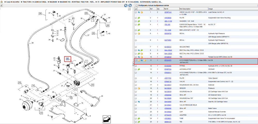Open previous diagram with left arrow button
Screen dimensions: 258x124
[x=126, y=5]
